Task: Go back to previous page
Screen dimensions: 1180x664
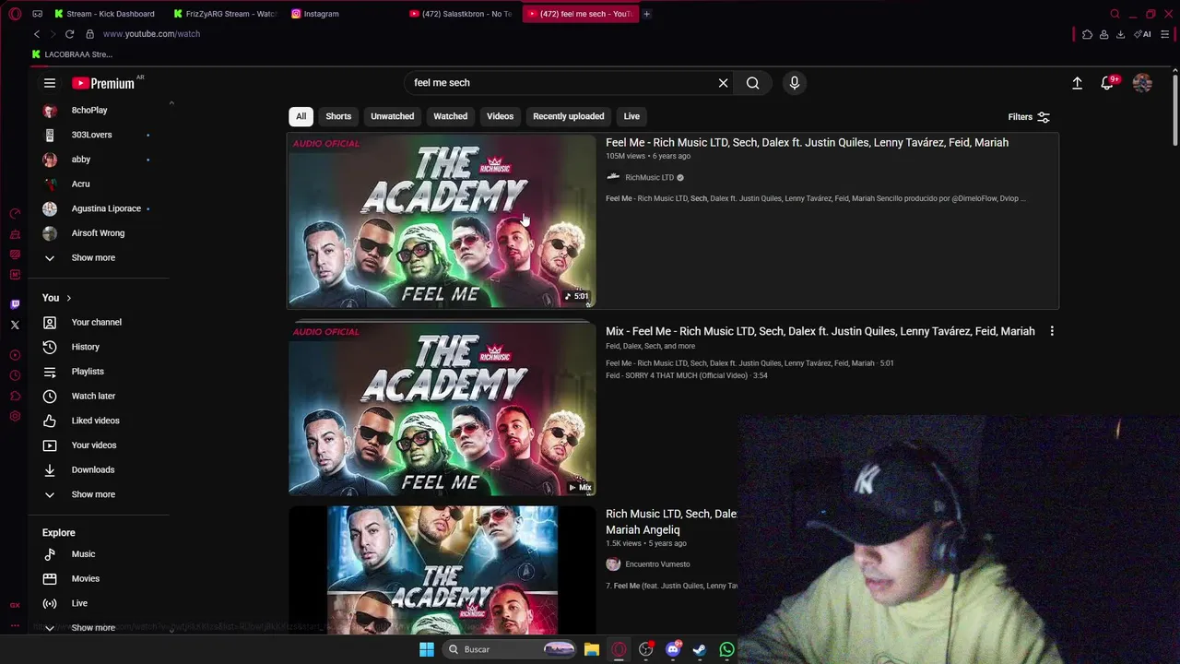Action: click(37, 34)
